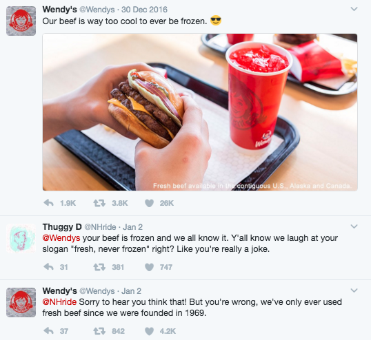Open the @Wendys mention in Thuggy D's tweet
This screenshot has height=340, width=371.
tap(61, 237)
